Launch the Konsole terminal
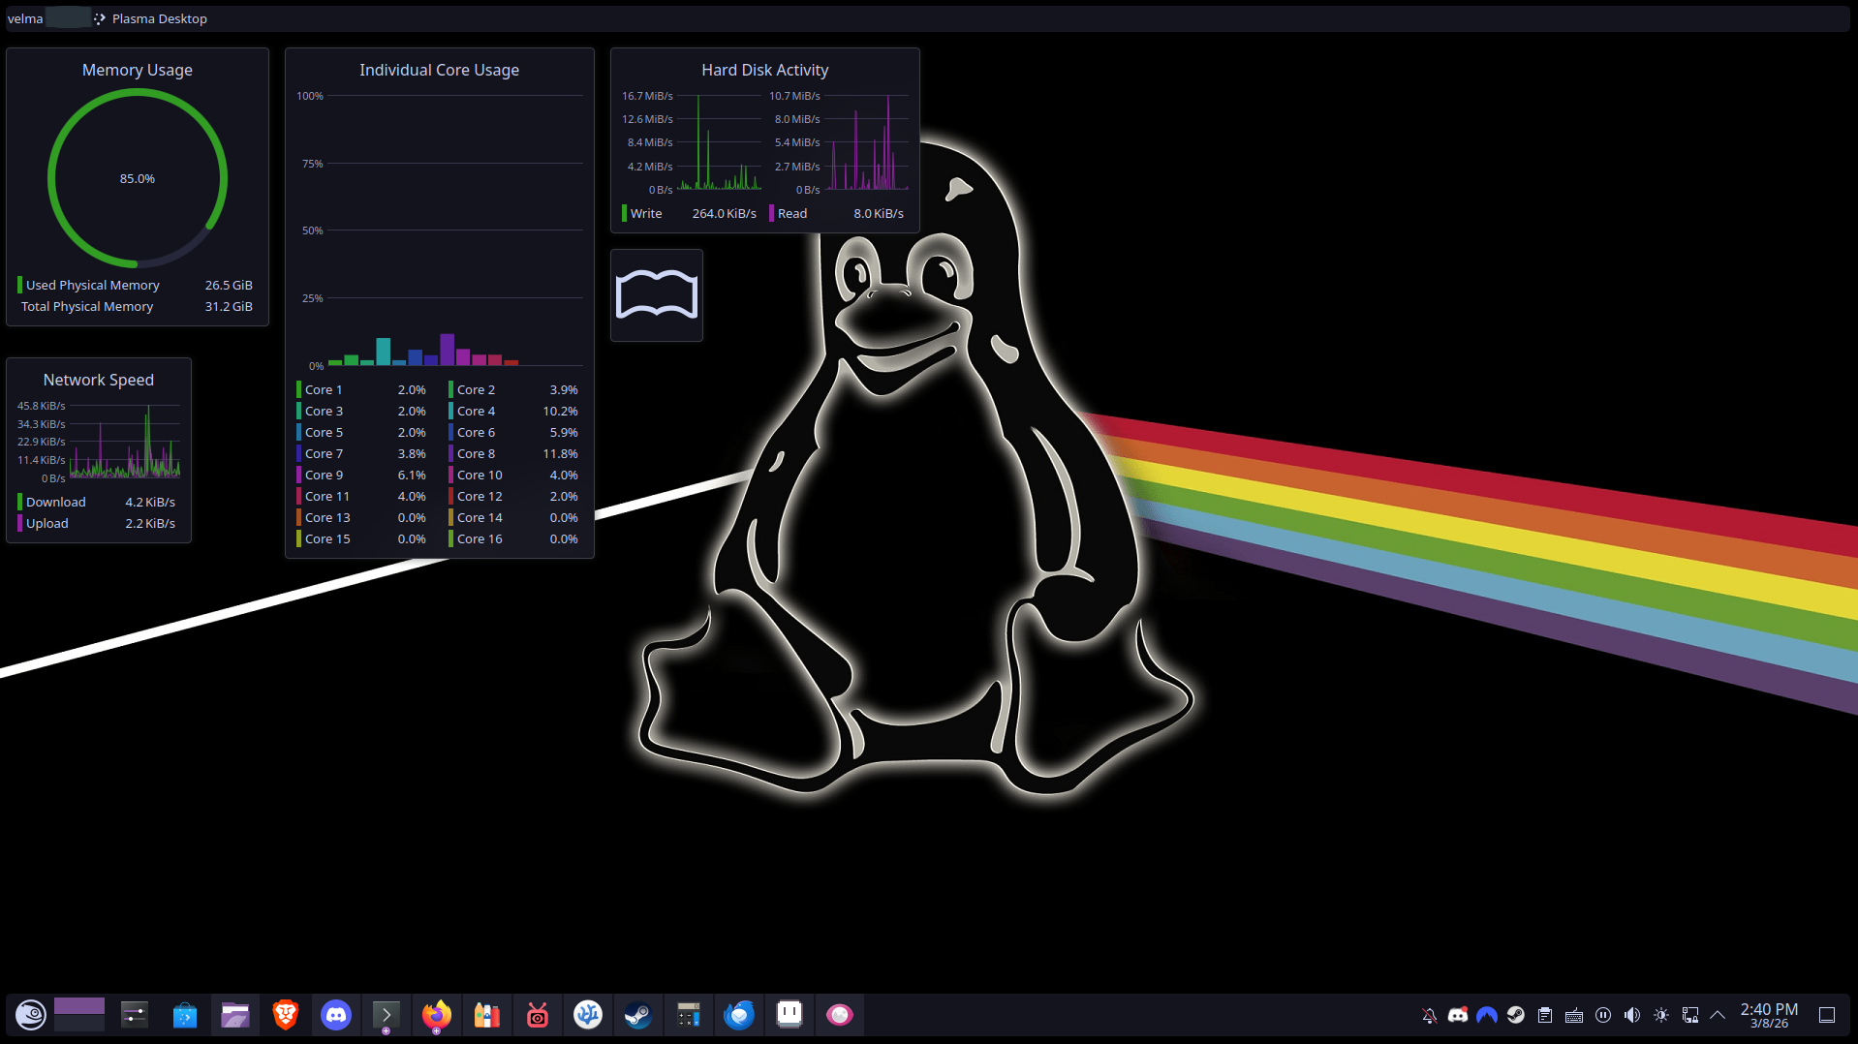The width and height of the screenshot is (1858, 1044). pos(387,1015)
